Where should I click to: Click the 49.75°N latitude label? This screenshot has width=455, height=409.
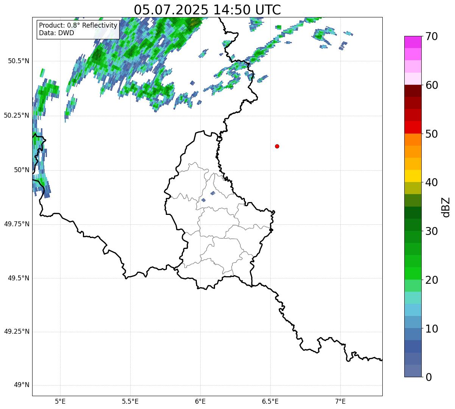[17, 224]
